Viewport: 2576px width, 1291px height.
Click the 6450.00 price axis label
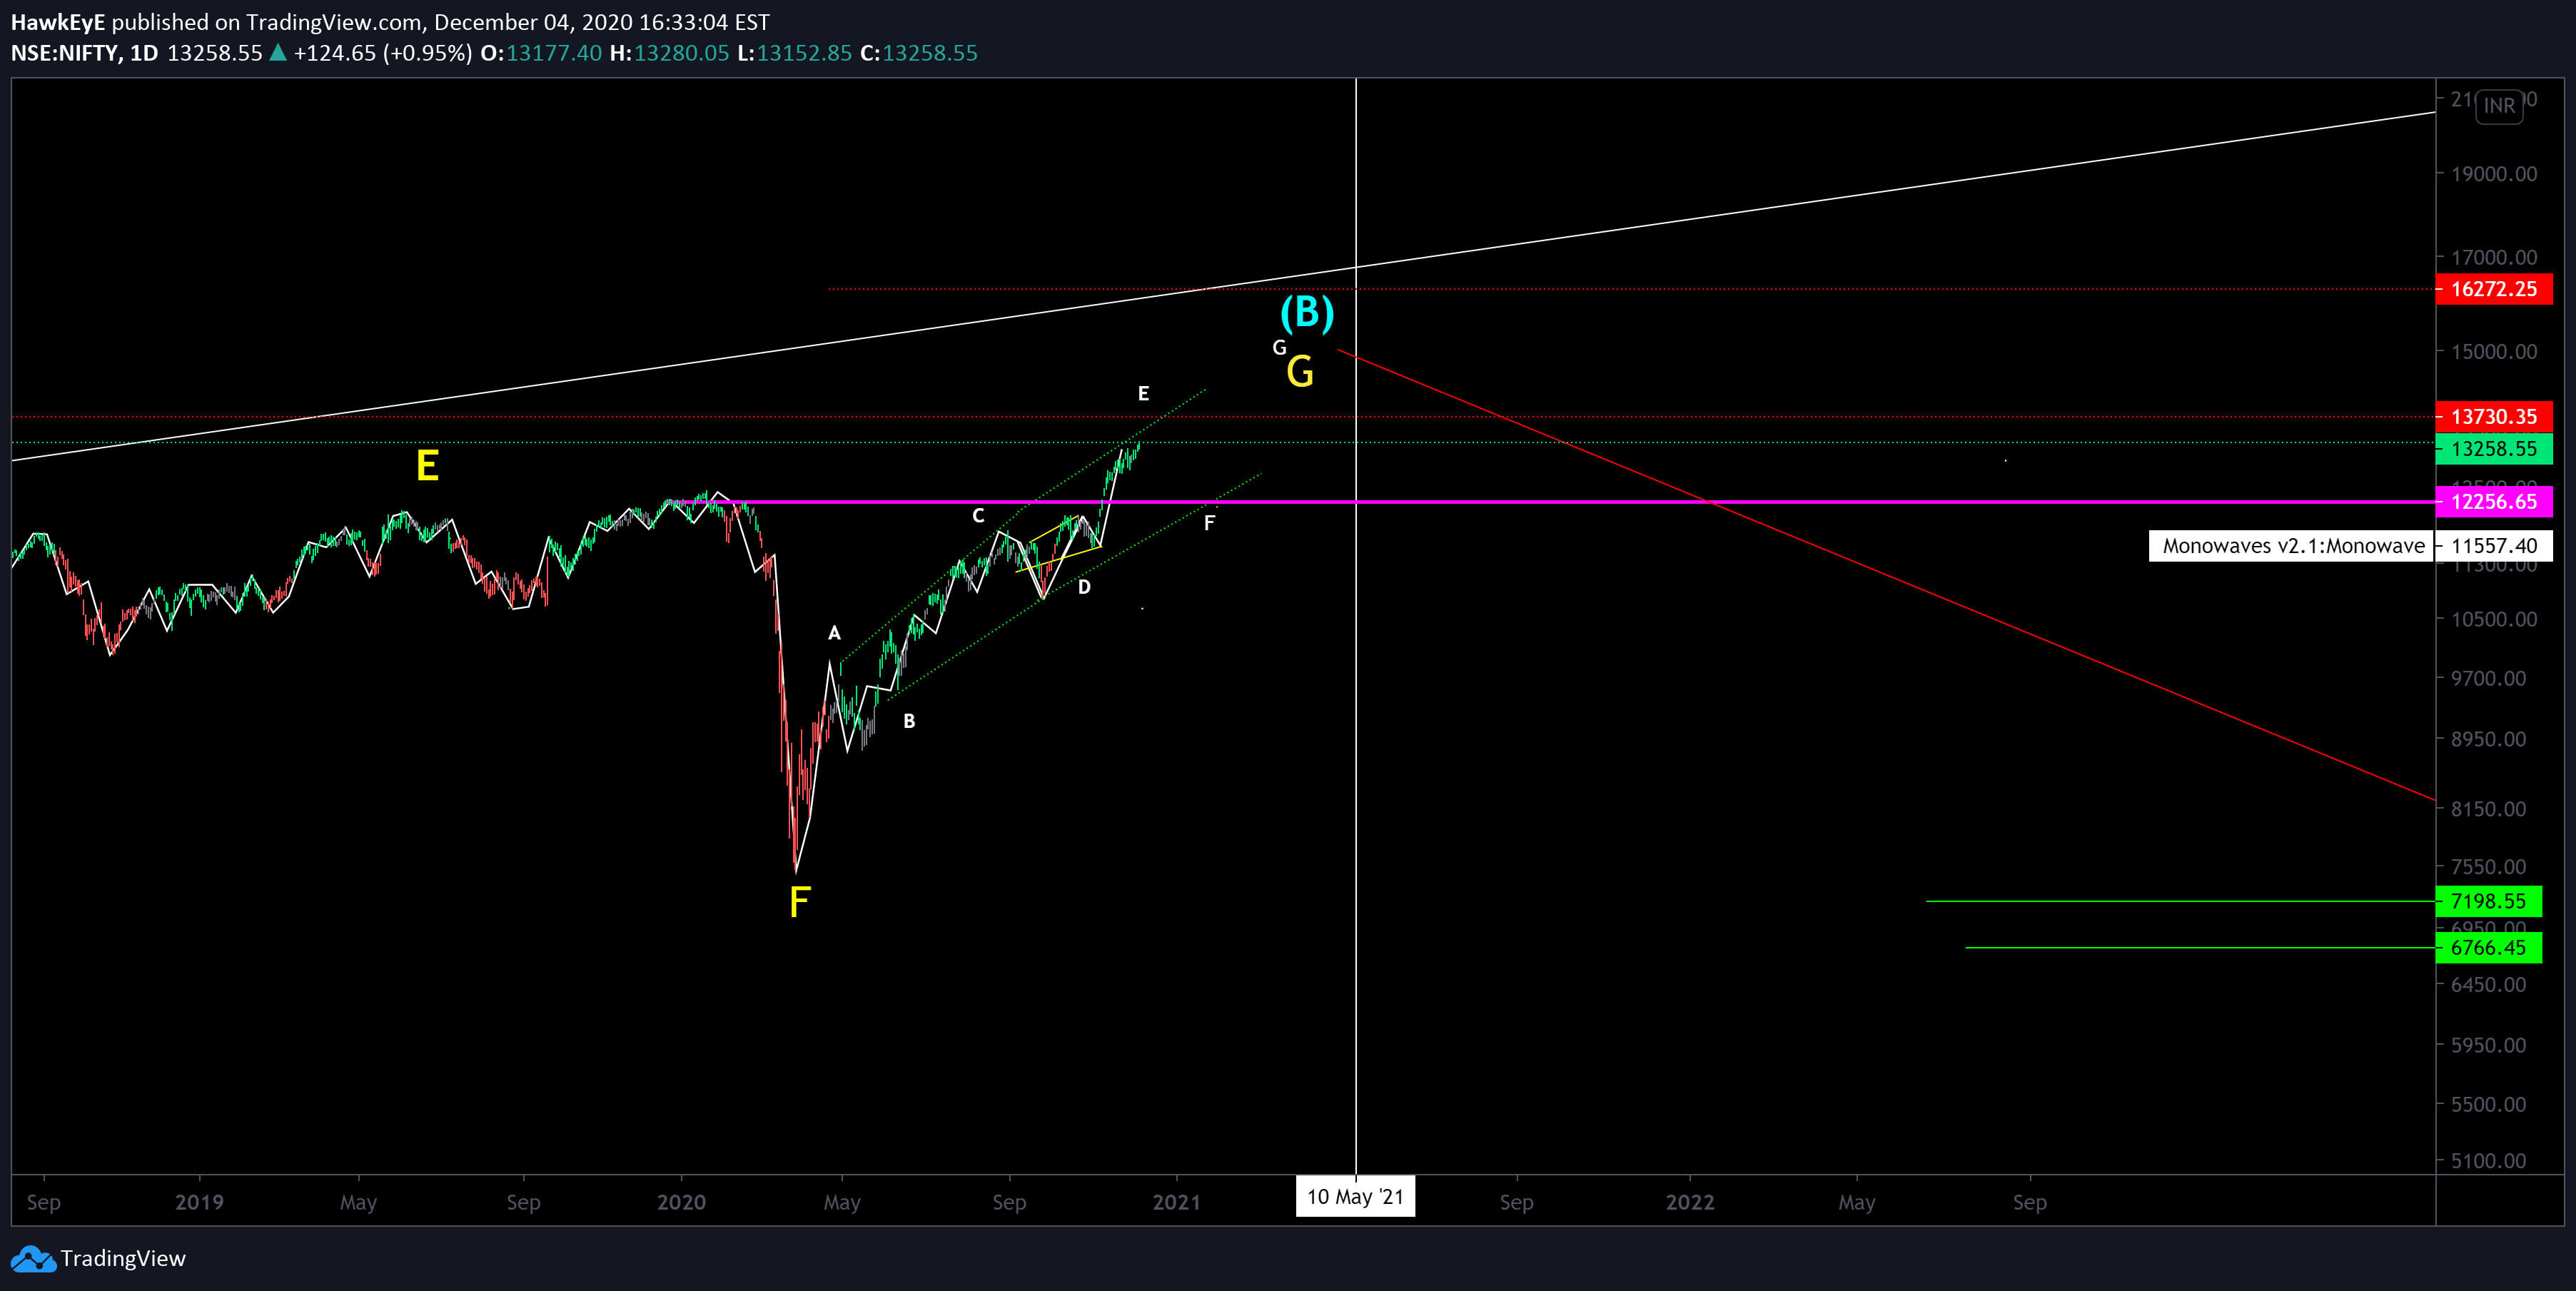coord(2489,985)
